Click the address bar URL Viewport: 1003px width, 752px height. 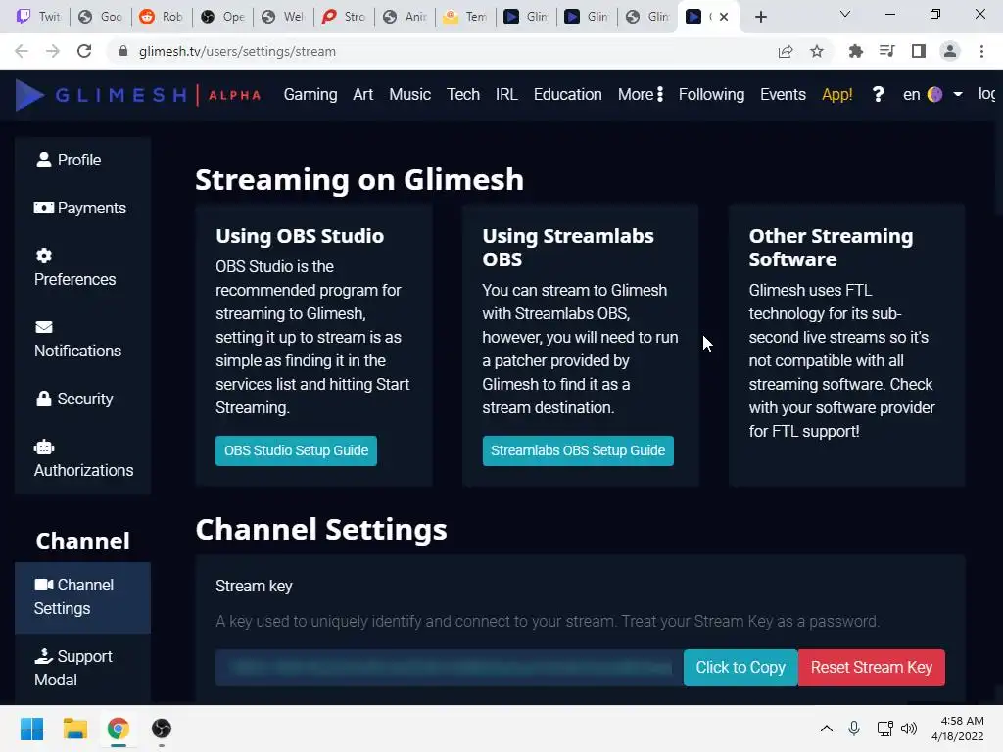(x=237, y=51)
